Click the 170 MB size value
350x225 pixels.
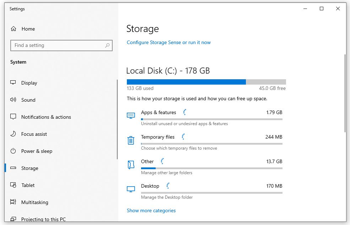[274, 186]
